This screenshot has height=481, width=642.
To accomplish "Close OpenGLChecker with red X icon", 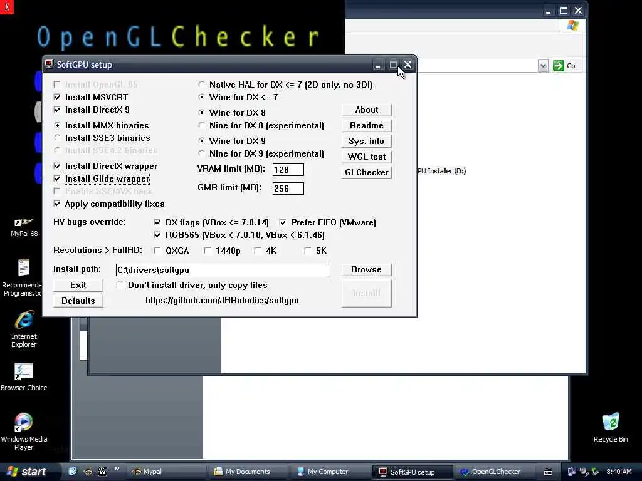I will [x=6, y=7].
